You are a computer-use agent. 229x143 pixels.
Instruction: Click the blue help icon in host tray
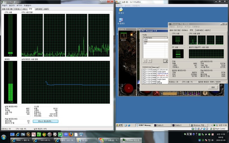194,134
